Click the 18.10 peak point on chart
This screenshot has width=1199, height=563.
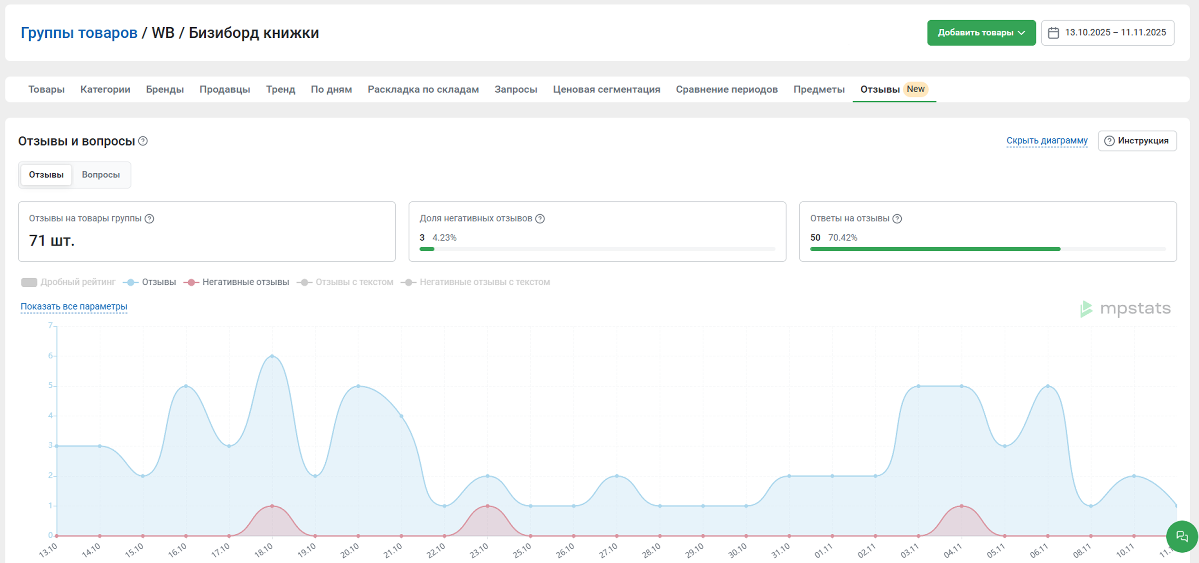coord(272,356)
